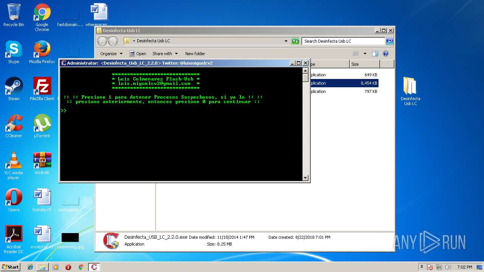The image size is (484, 272).
Task: Launch Google Chrome from the desktop
Action: (x=42, y=17)
